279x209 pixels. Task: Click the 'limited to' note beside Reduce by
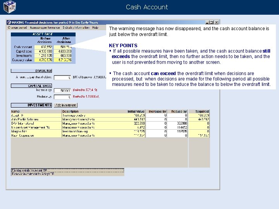pyautogui.click(x=86, y=96)
